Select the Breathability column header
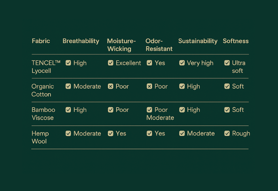 click(x=81, y=41)
